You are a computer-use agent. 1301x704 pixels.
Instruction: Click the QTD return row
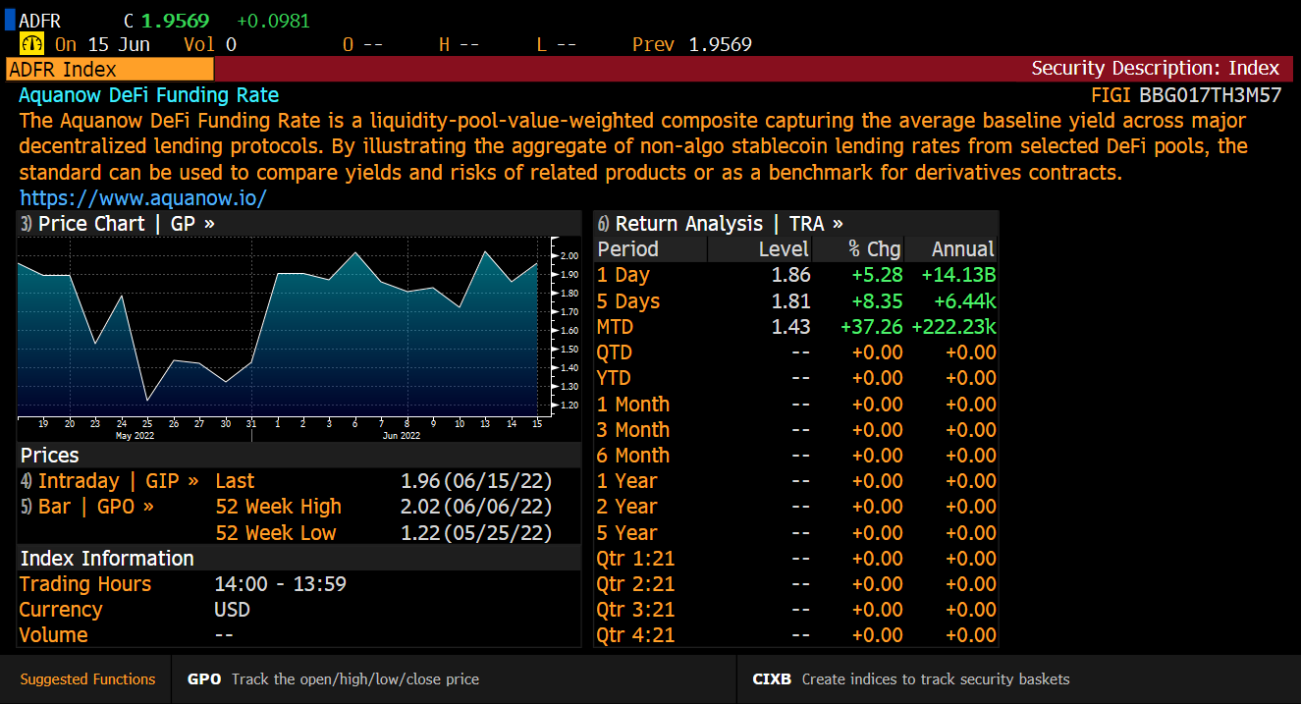click(795, 352)
